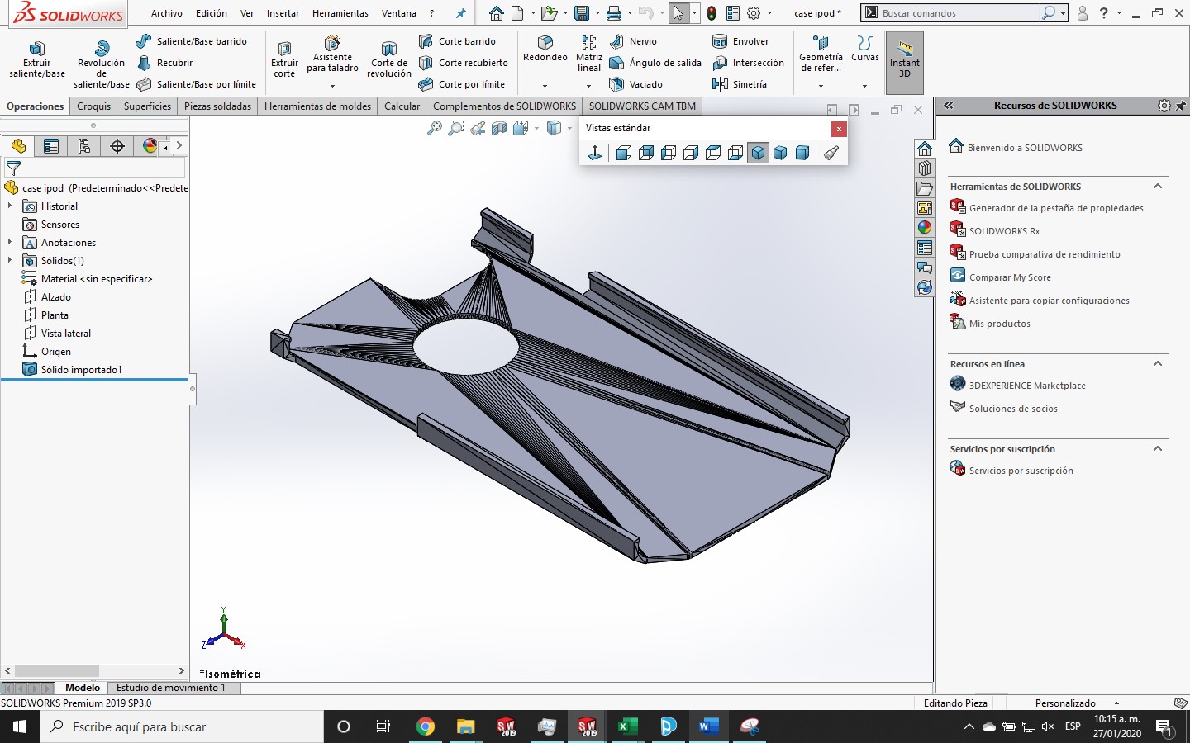Open the Herramientas menu

340,13
